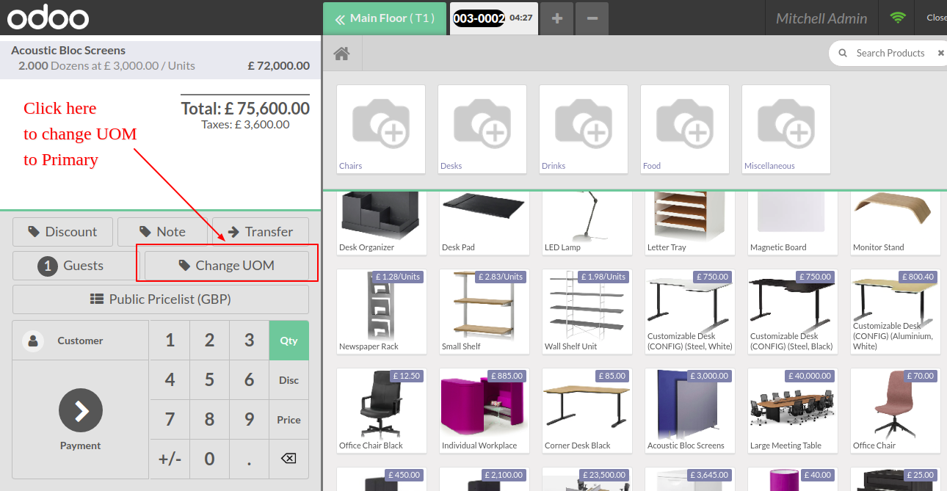Open the Food category tile

click(x=685, y=129)
